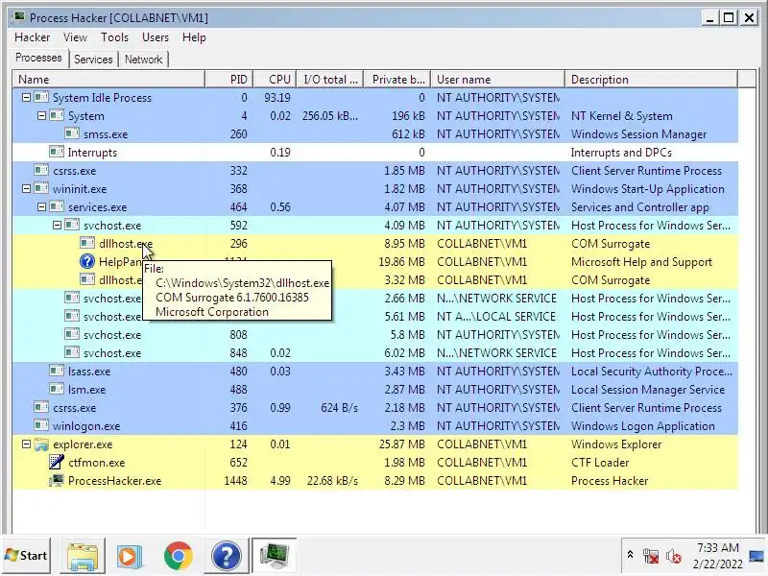Screen dimensions: 768x576
Task: Show hidden tray icons arrow
Action: [x=630, y=555]
